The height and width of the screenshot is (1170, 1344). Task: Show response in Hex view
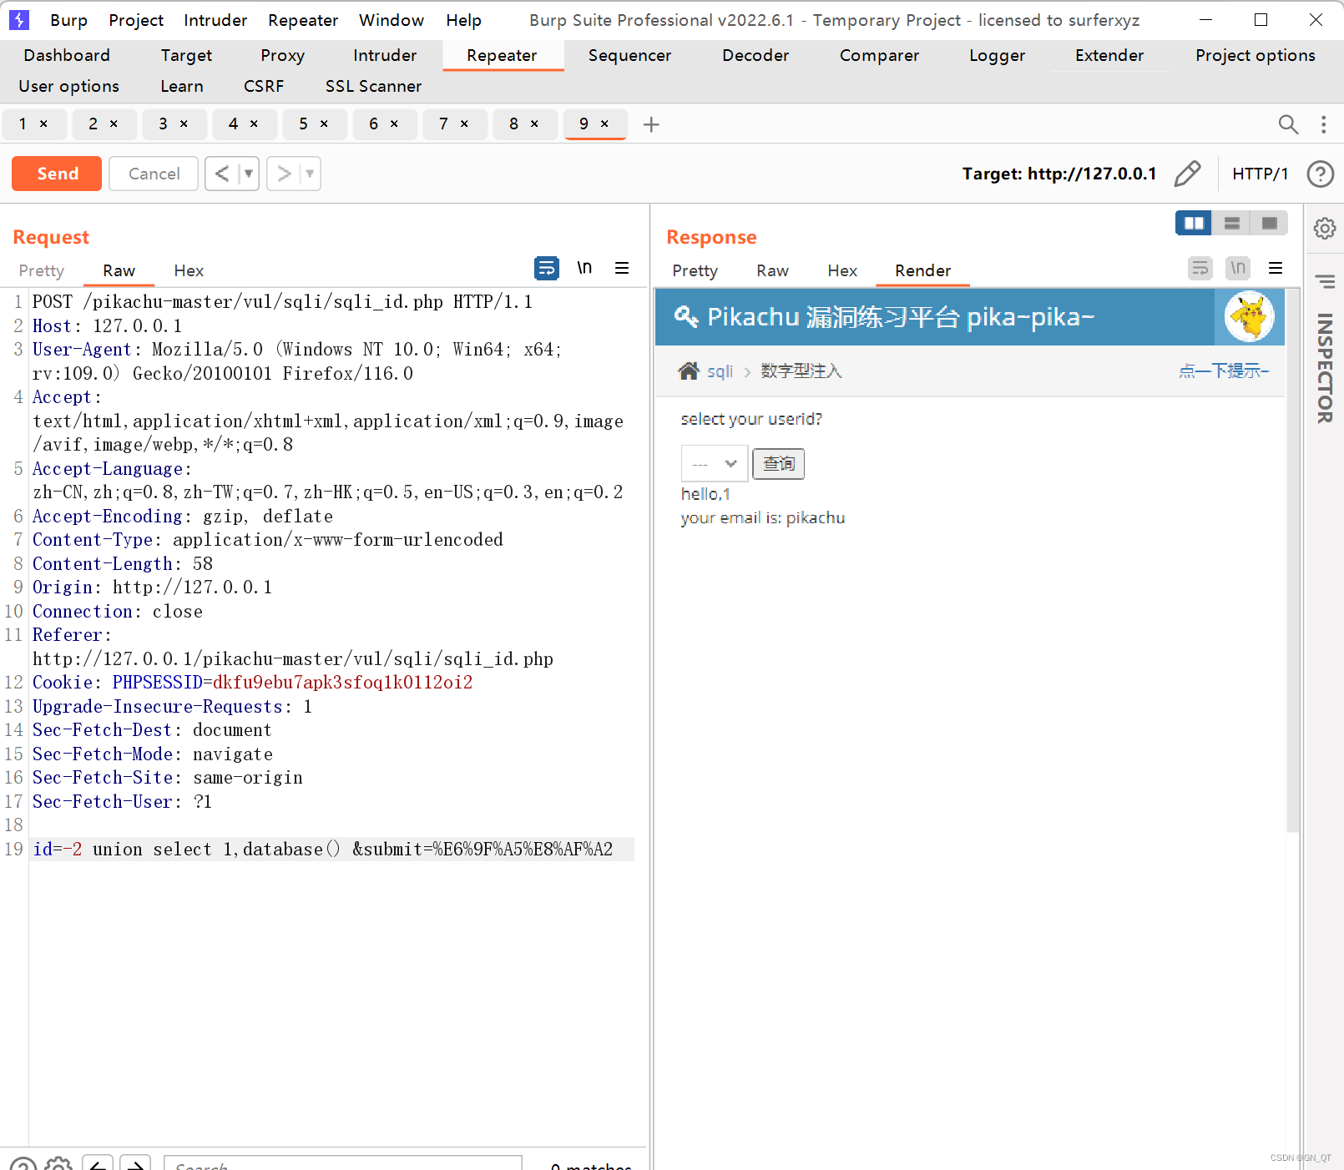(x=842, y=270)
